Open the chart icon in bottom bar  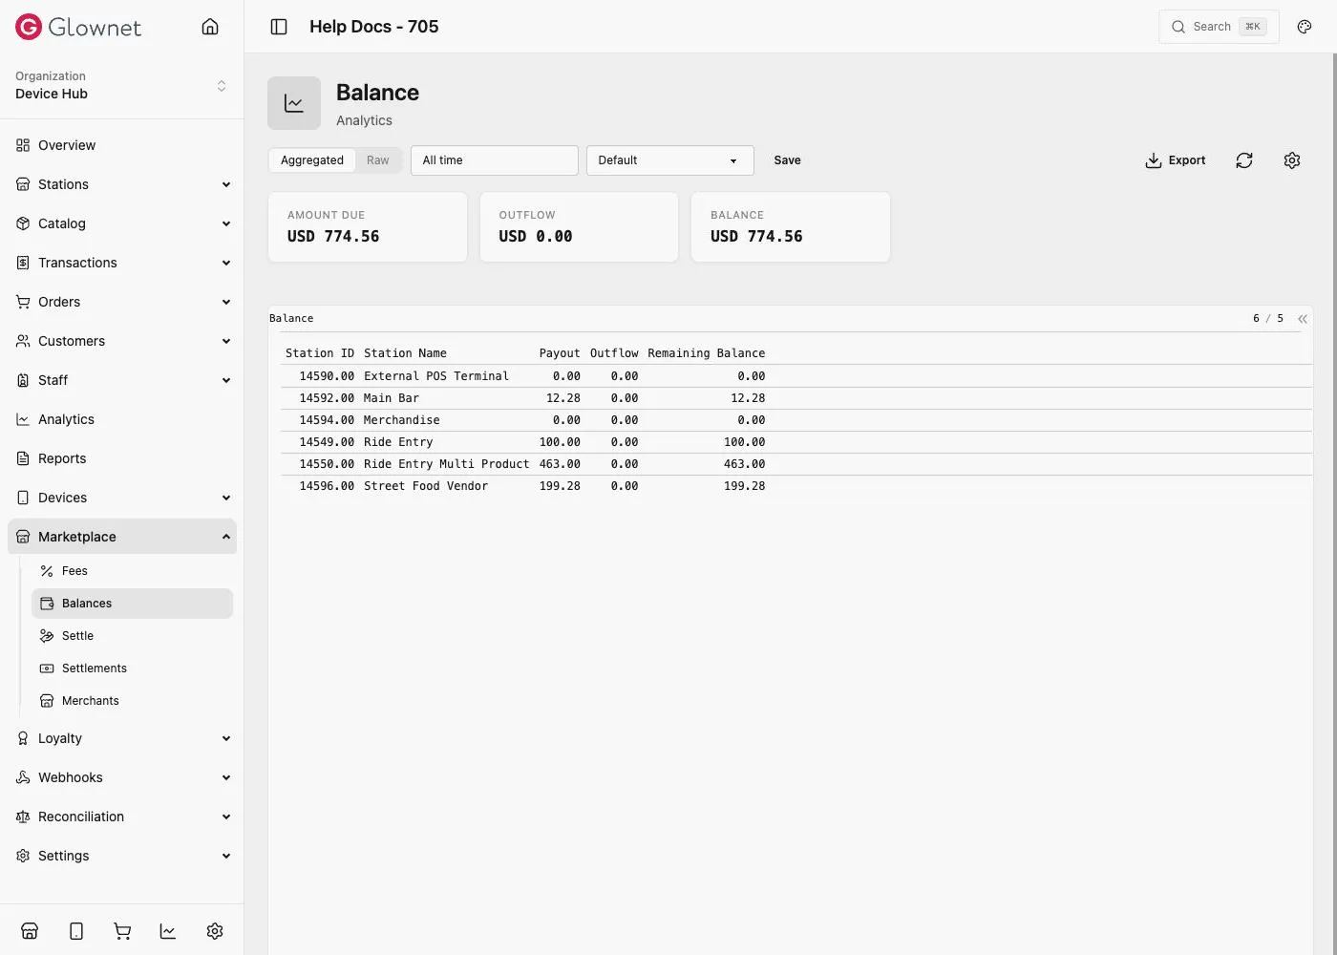point(168,931)
